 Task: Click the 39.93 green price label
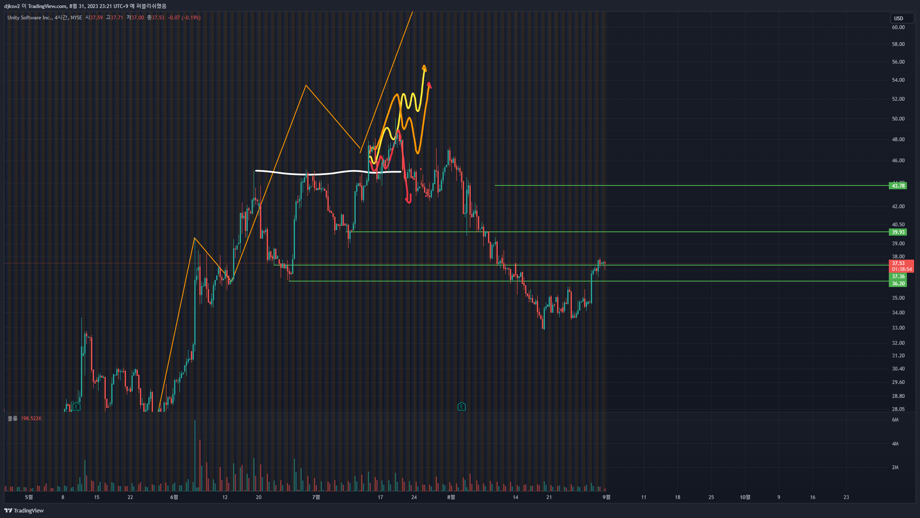pos(898,232)
